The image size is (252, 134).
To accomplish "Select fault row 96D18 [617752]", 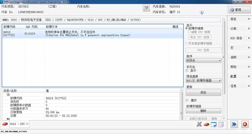I will click(x=93, y=33).
